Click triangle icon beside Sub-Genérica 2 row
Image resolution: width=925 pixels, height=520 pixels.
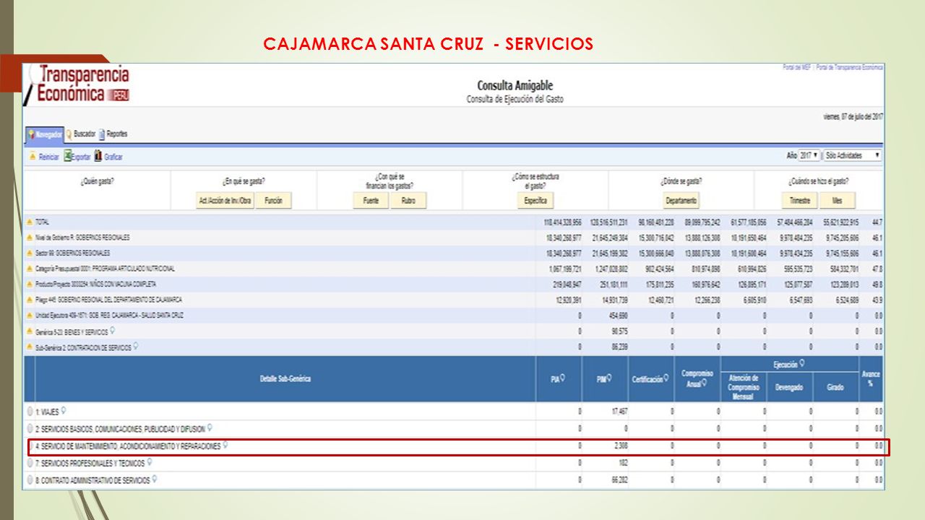pyautogui.click(x=30, y=347)
